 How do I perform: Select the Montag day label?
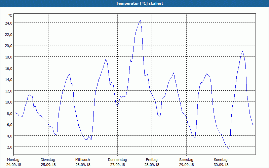[13, 160]
